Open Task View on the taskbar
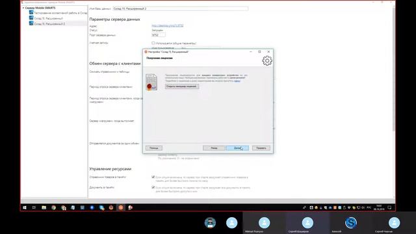416x234 pixels. (x=34, y=207)
